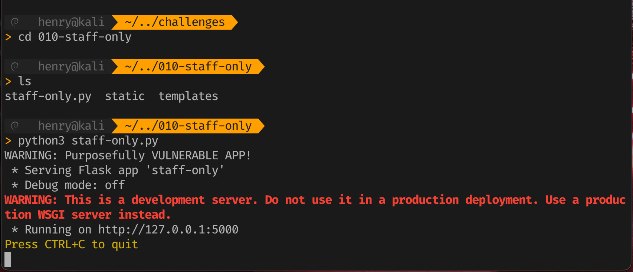The height and width of the screenshot is (272, 633).
Task: Click the Press CTRL+C to quit text
Action: (x=71, y=245)
